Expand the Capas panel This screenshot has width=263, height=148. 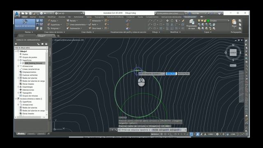click(x=208, y=32)
